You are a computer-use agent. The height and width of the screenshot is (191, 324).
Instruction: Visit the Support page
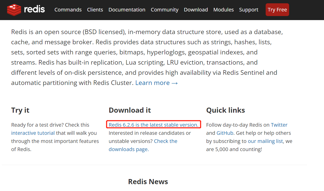click(249, 10)
